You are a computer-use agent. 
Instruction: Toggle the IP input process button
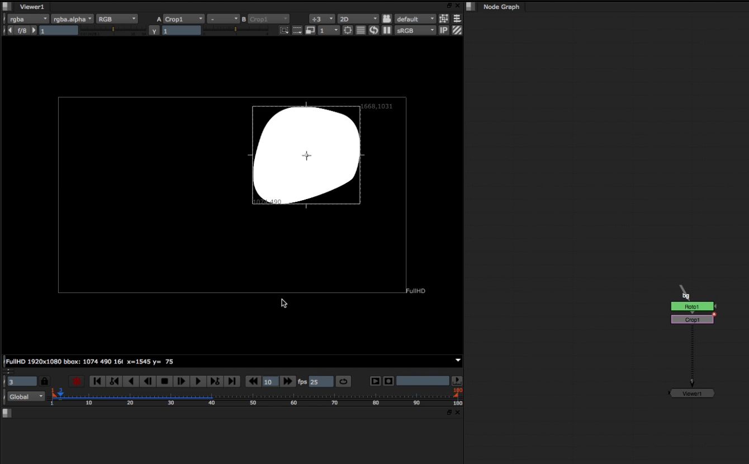(x=444, y=30)
